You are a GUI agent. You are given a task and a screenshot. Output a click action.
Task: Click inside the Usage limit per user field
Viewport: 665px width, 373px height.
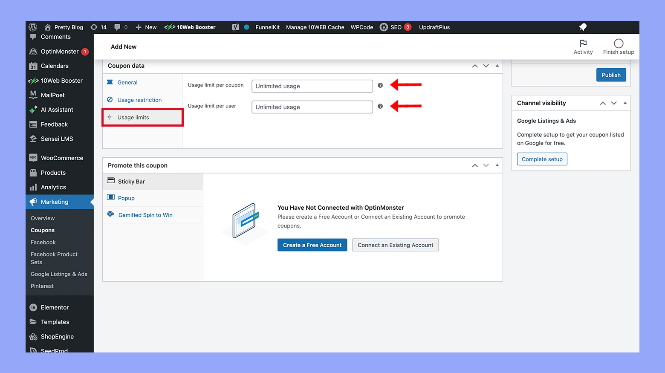[312, 107]
